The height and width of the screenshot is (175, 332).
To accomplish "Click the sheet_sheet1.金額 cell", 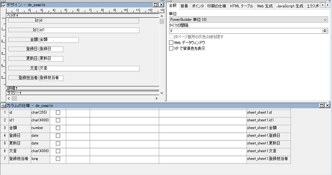I will 268,128.
